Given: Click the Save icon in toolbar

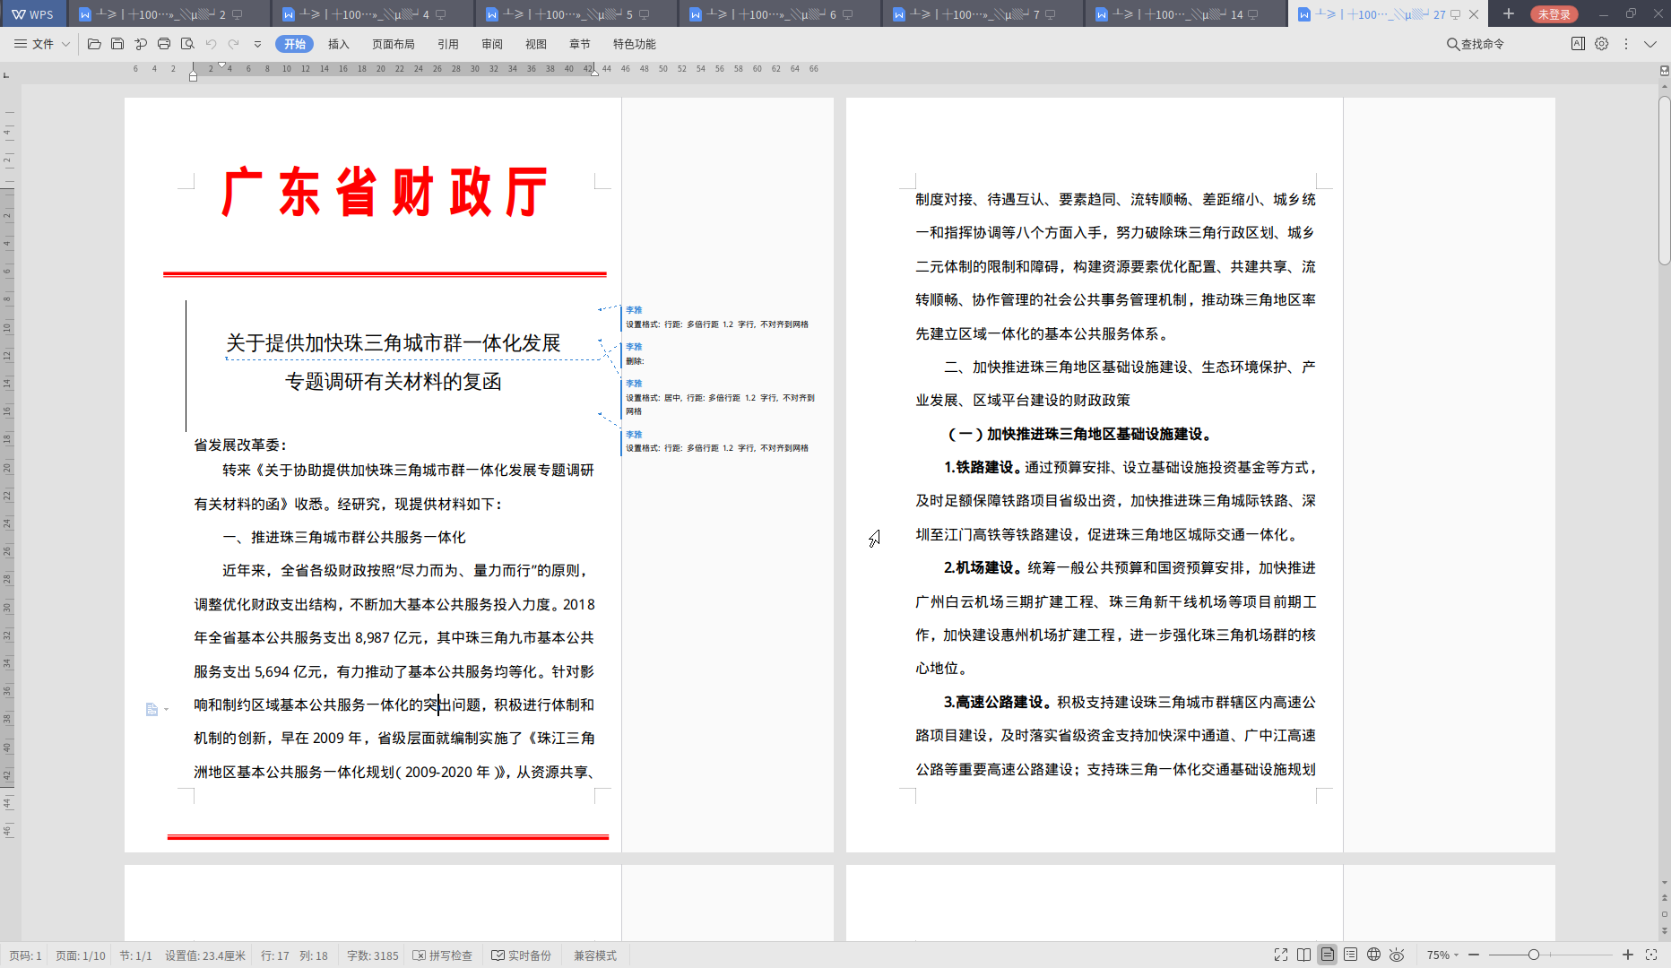Looking at the screenshot, I should coord(117,44).
